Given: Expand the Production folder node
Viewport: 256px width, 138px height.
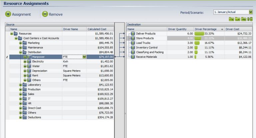Looking at the screenshot, I should tap(20, 89).
